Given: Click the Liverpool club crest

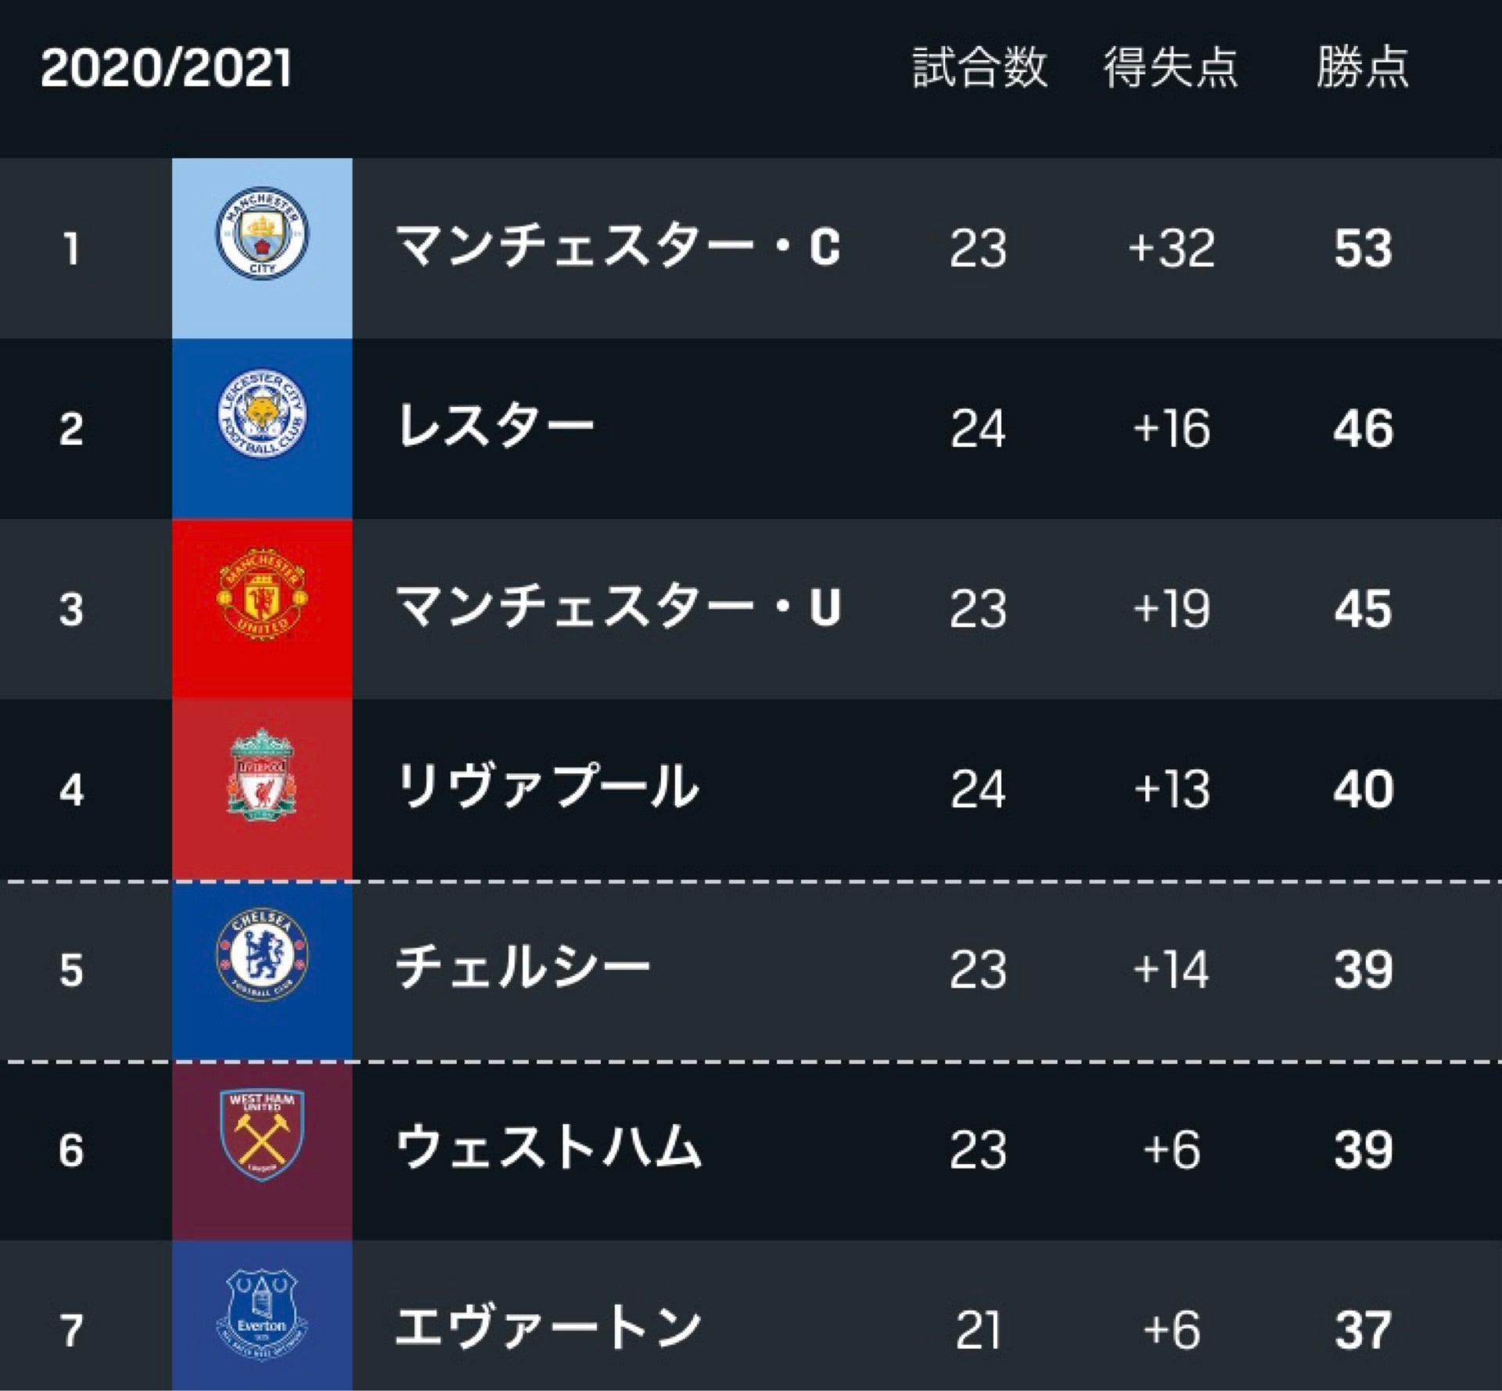Looking at the screenshot, I should (262, 775).
